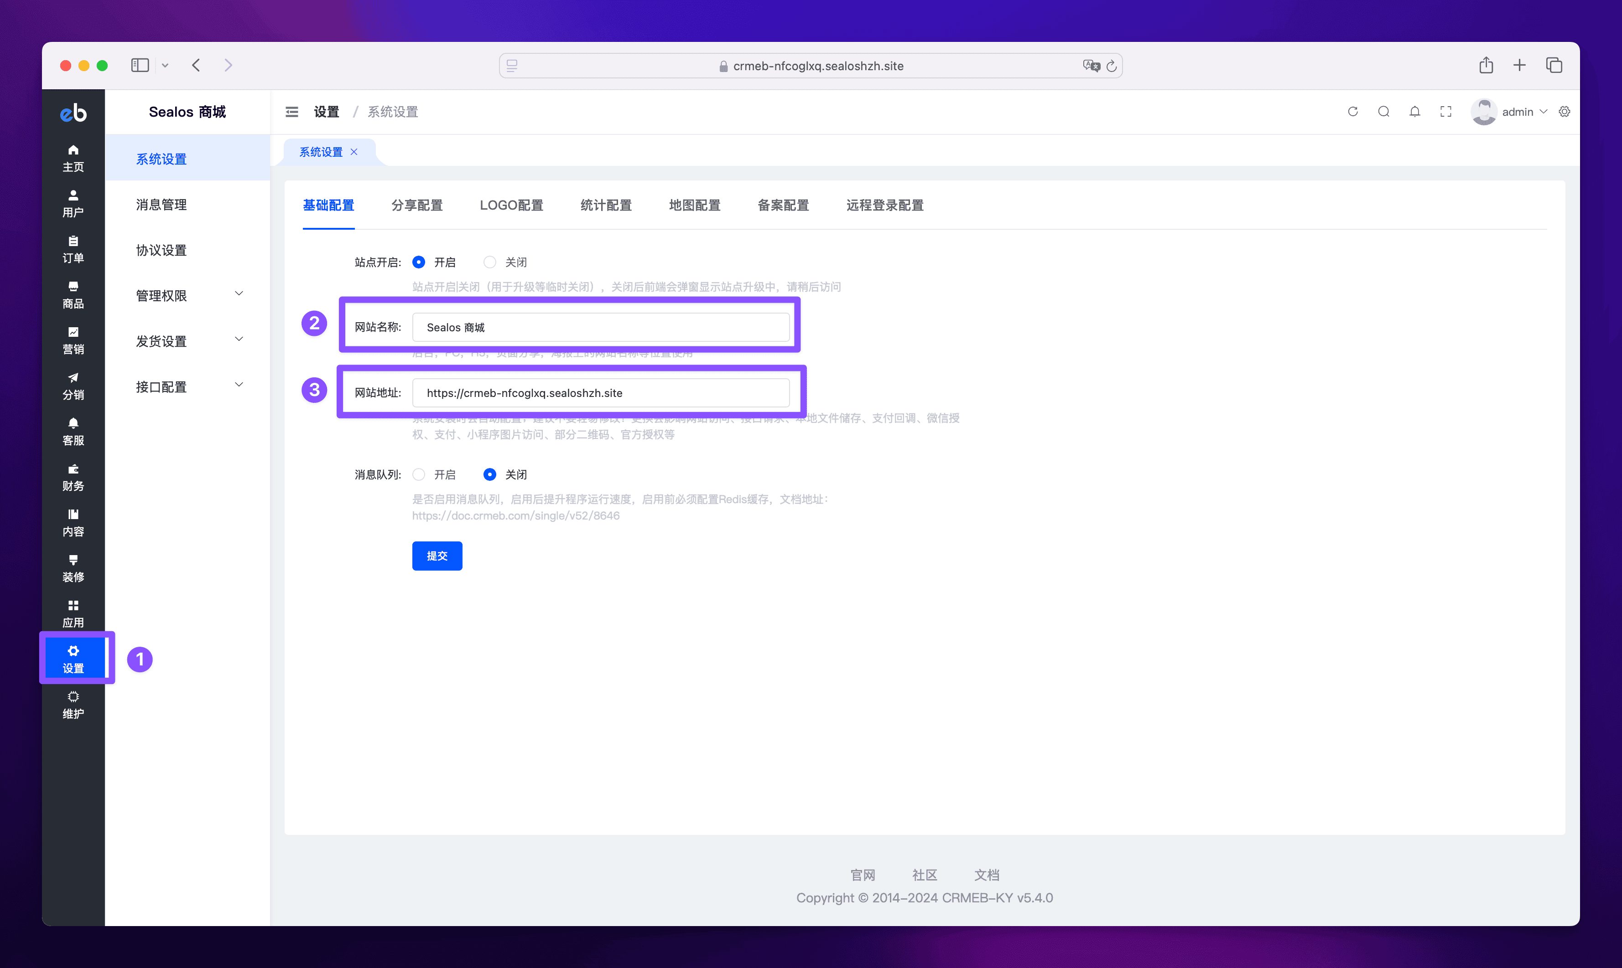Viewport: 1622px width, 968px height.
Task: Open 协议设置 menu item
Action: coord(187,250)
